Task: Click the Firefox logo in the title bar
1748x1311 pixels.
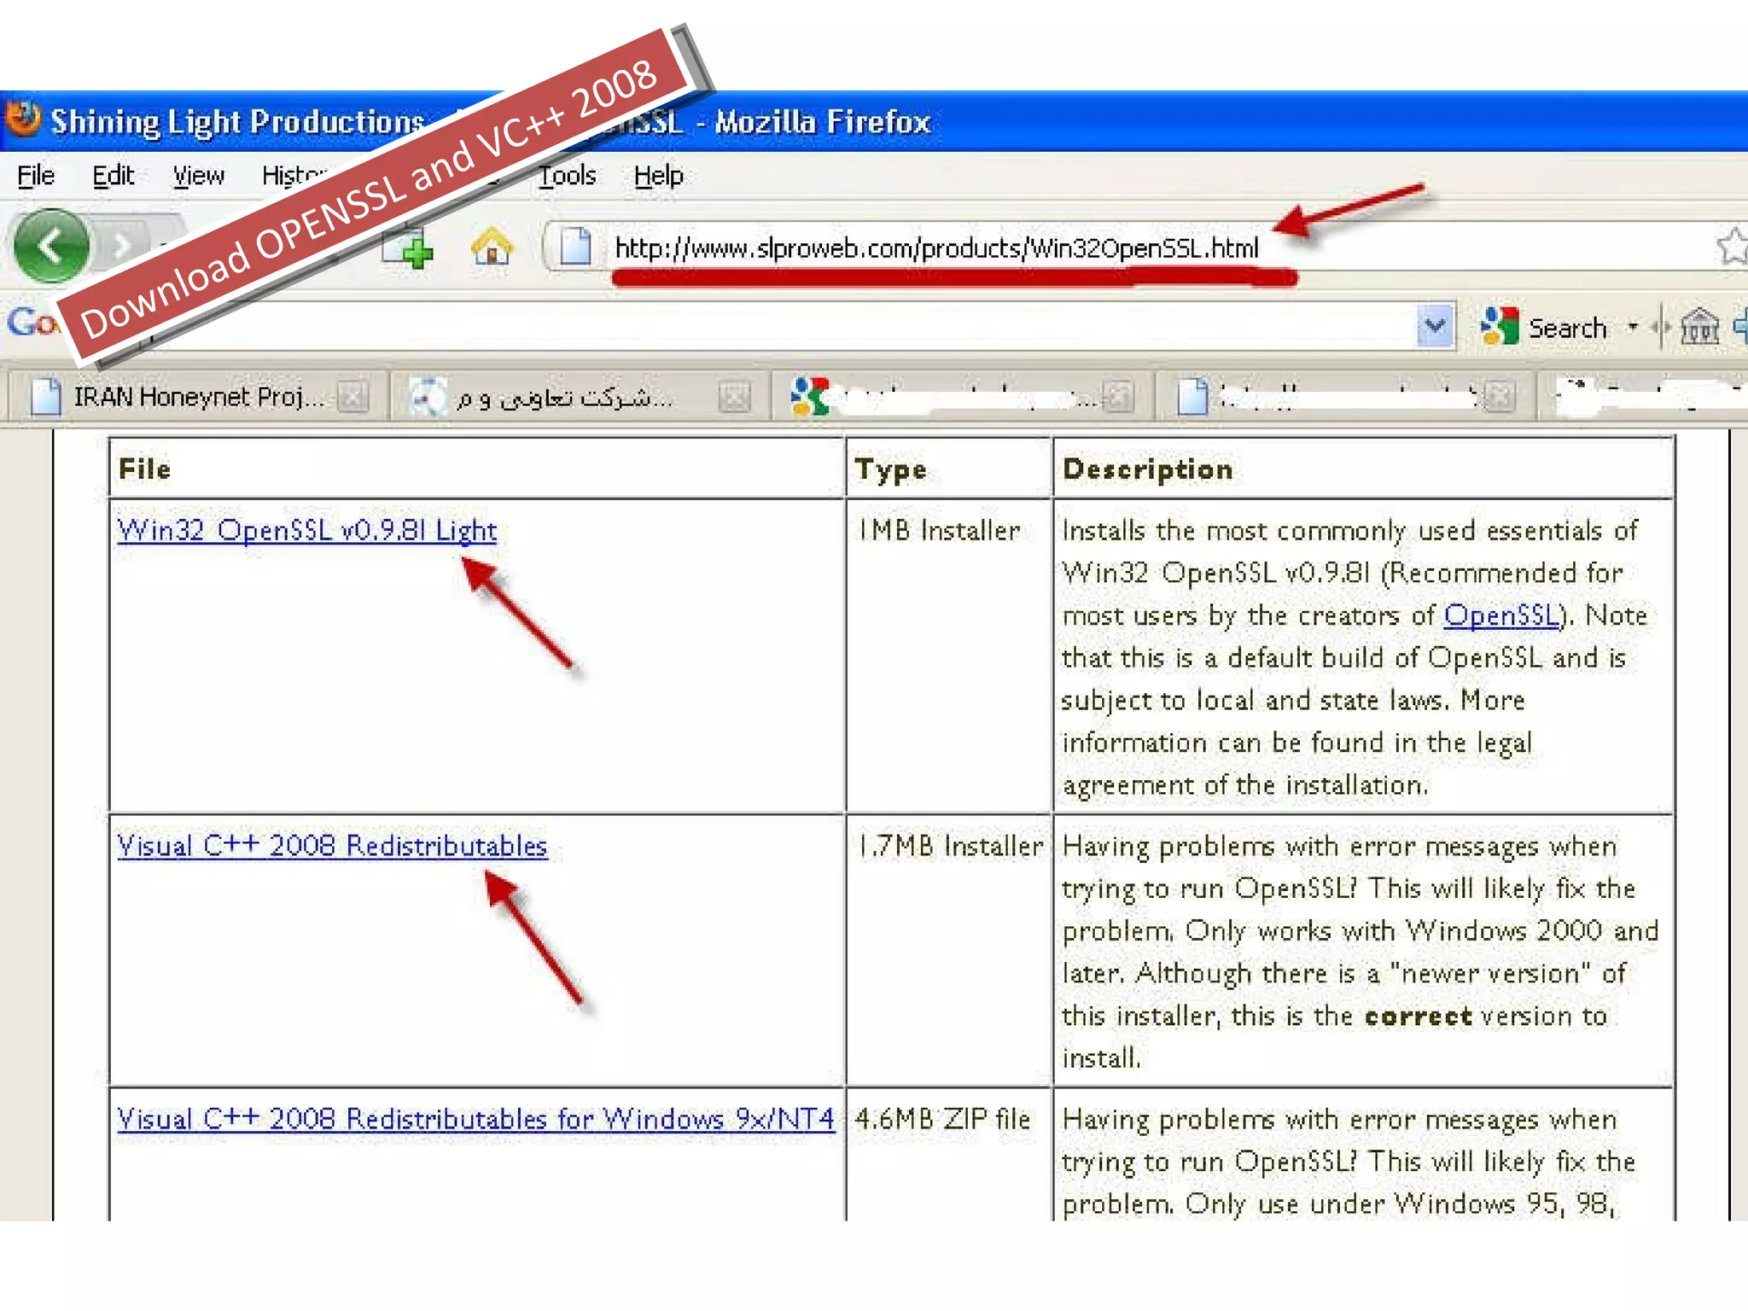Action: tap(23, 119)
